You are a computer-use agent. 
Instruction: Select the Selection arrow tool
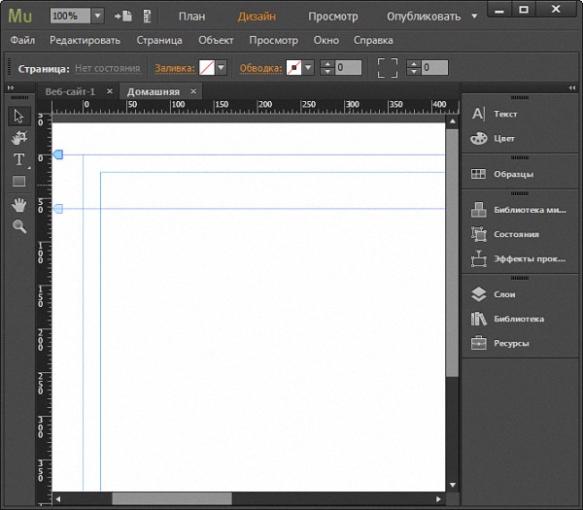point(18,117)
